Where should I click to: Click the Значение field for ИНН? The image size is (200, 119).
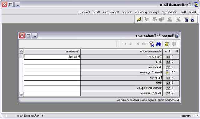click(x=52, y=83)
